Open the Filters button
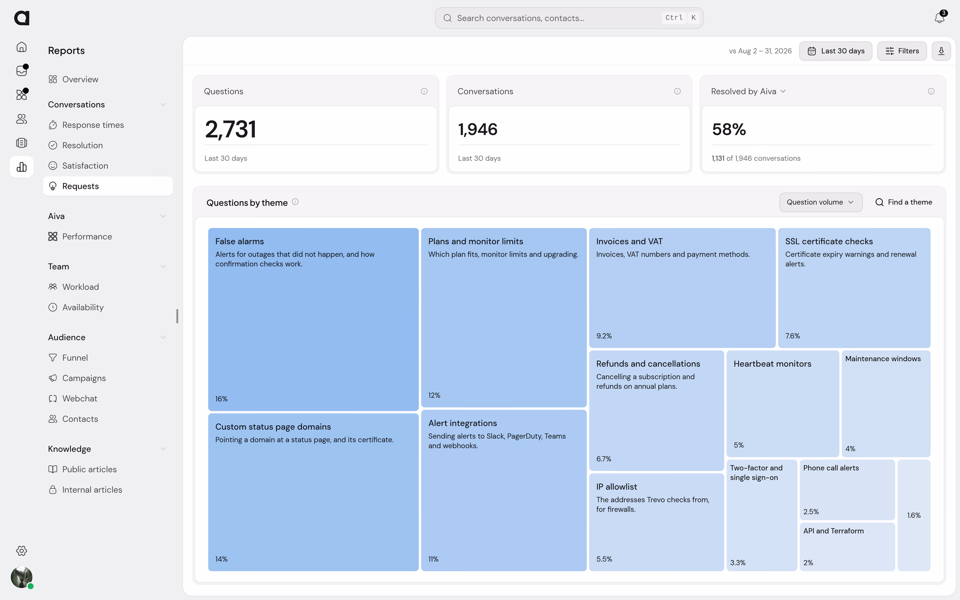Viewport: 960px width, 600px height. coord(902,51)
